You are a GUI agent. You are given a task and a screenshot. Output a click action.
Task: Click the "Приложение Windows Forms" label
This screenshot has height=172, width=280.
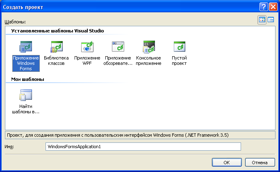click(x=26, y=63)
